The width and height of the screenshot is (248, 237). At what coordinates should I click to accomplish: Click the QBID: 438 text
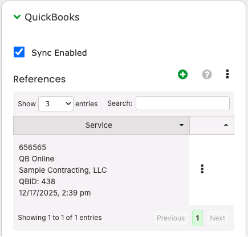(x=37, y=181)
